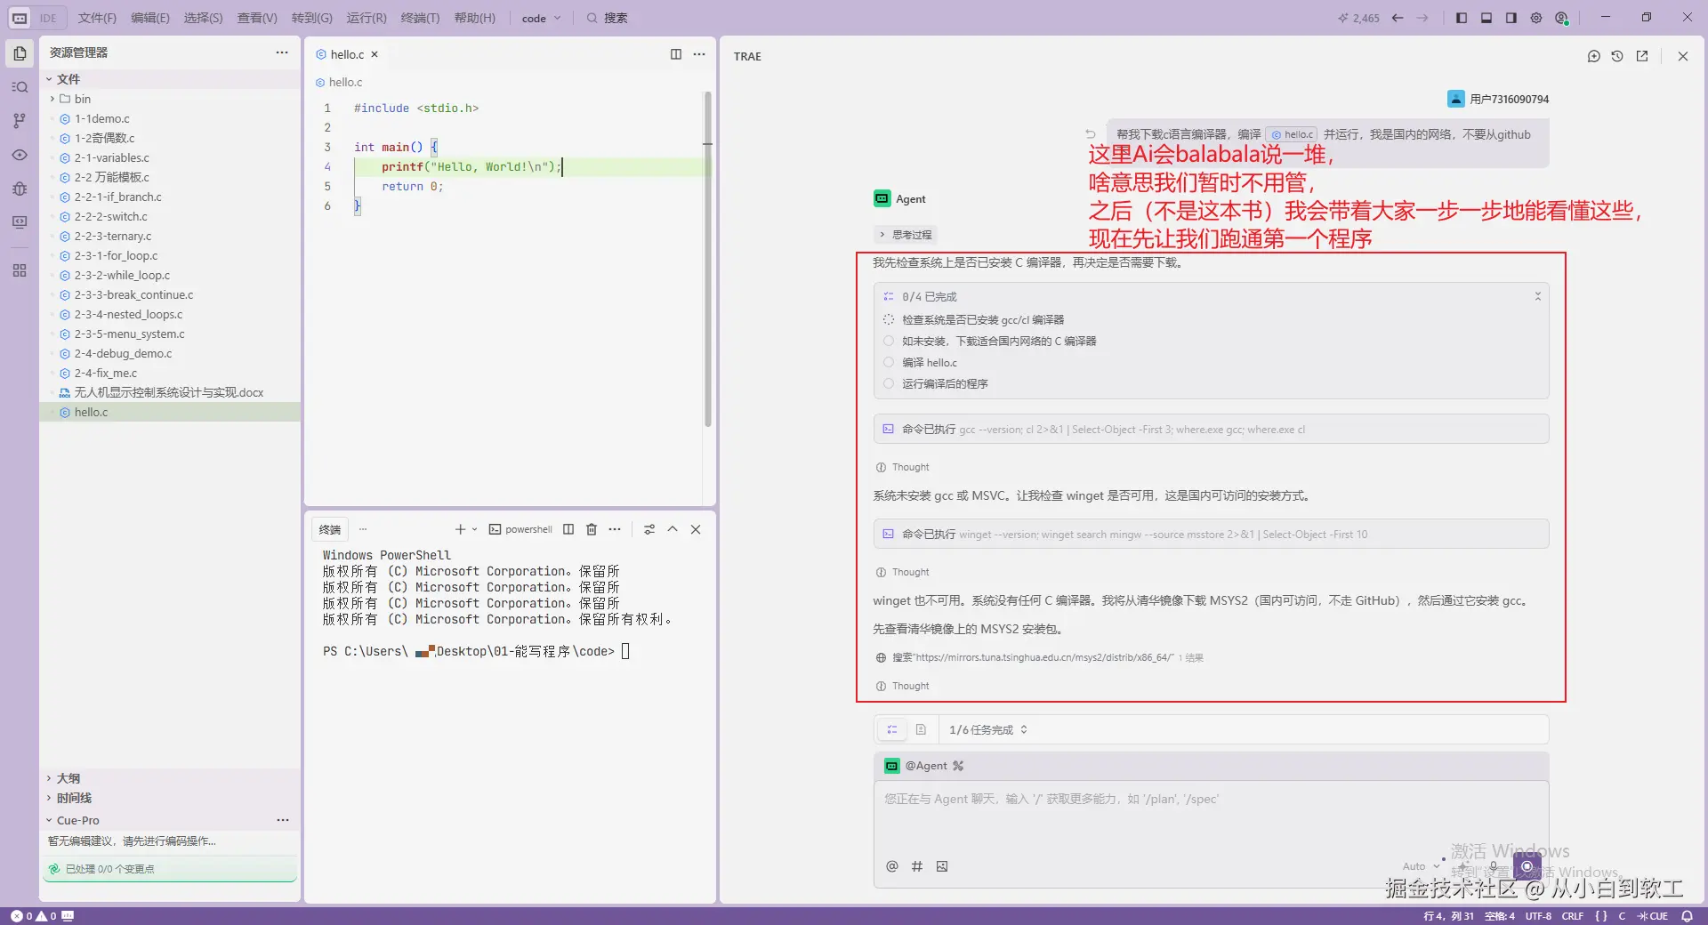The height and width of the screenshot is (925, 1708).
Task: Switch to the hello.c editor tab
Action: (x=347, y=54)
